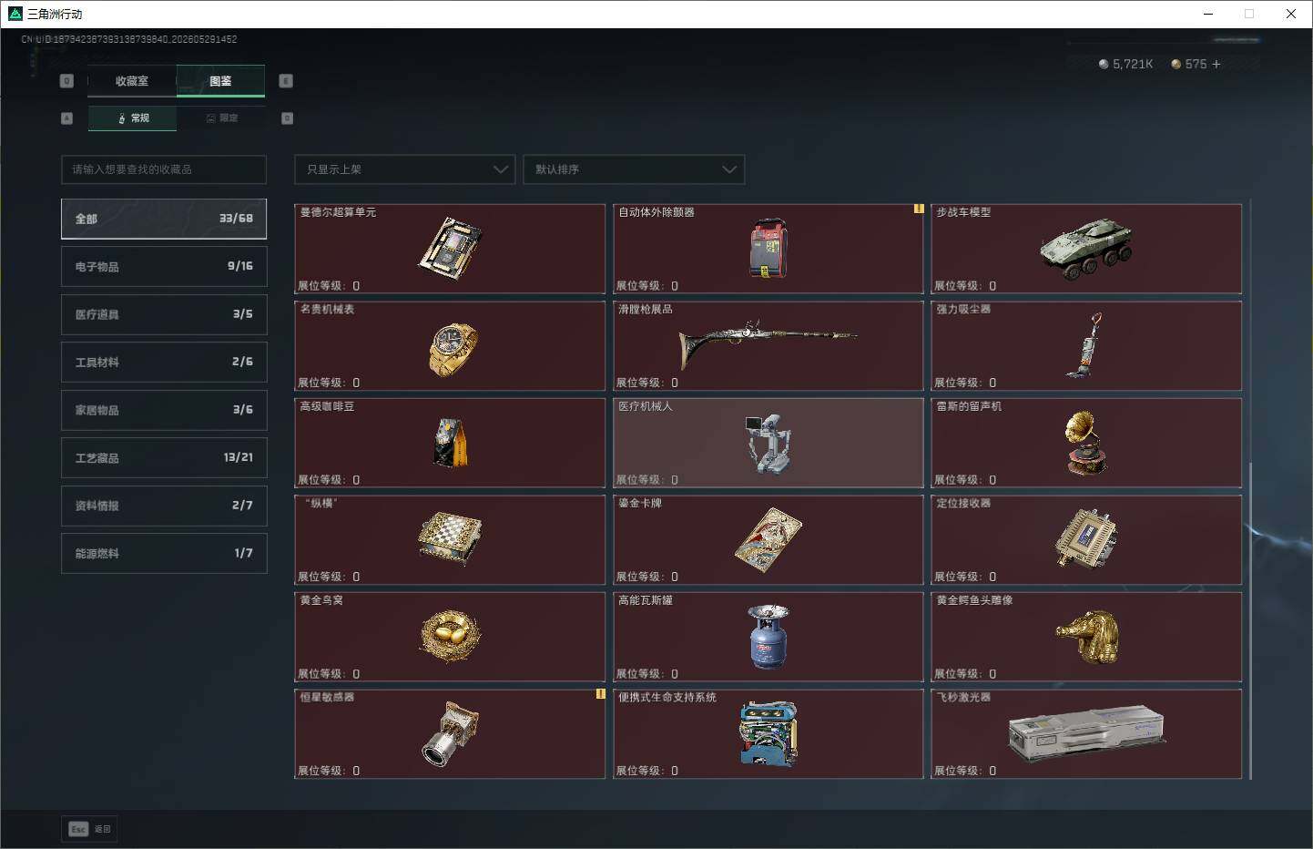
Task: Click the yellow alert badge on 自动体外除颤器
Action: 919,209
